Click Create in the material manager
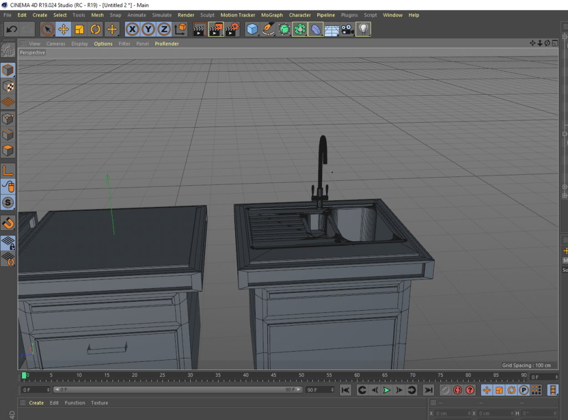The image size is (568, 420). (37, 403)
